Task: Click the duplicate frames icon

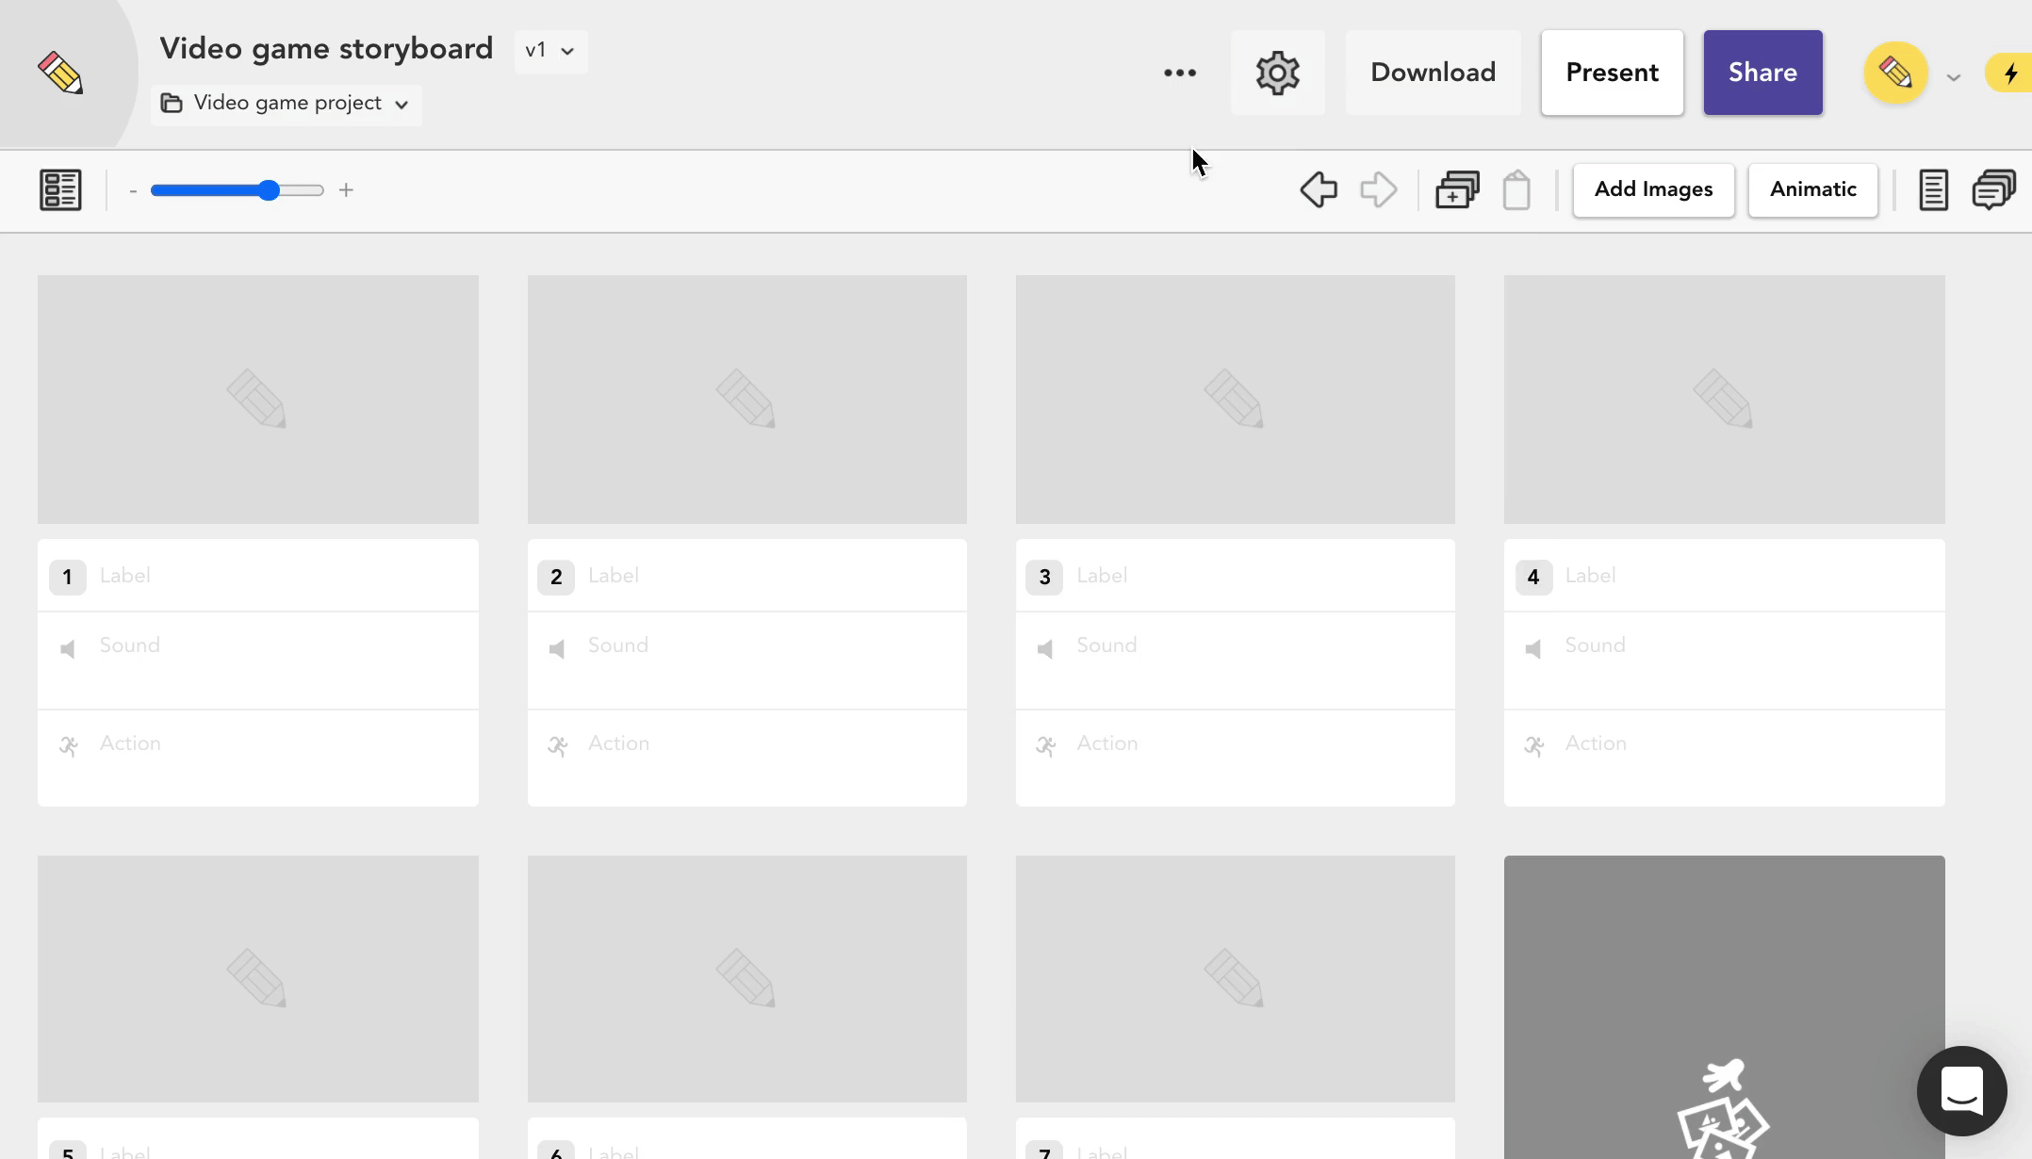Action: click(1457, 189)
